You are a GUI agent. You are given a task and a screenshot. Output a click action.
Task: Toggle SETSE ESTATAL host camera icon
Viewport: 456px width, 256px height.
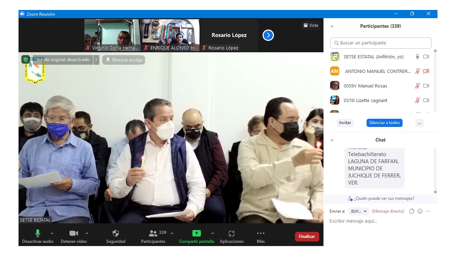[x=426, y=57]
